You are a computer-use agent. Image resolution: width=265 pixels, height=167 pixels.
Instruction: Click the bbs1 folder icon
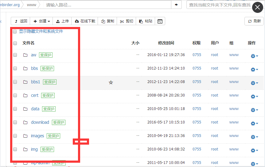pyautogui.click(x=25, y=82)
